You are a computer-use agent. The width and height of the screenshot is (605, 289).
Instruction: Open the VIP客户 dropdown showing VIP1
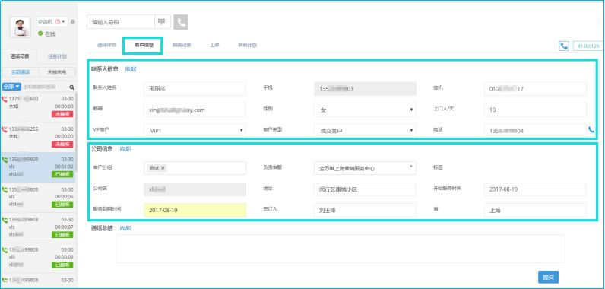pos(195,131)
